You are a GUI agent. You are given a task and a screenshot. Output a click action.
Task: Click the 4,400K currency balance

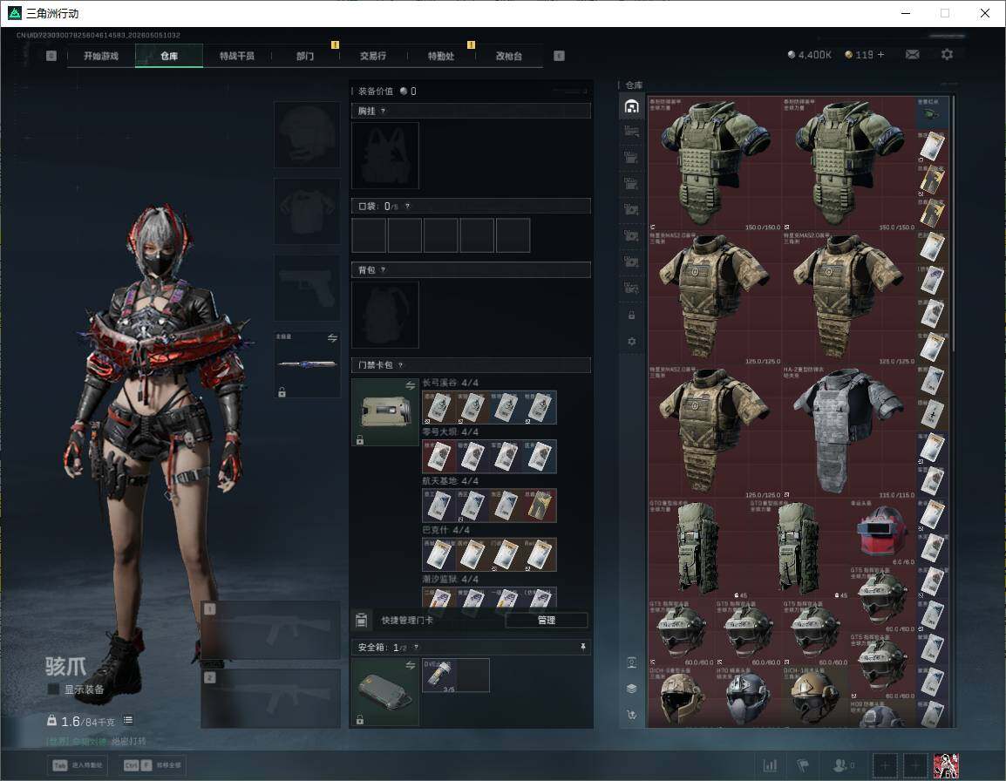810,55
